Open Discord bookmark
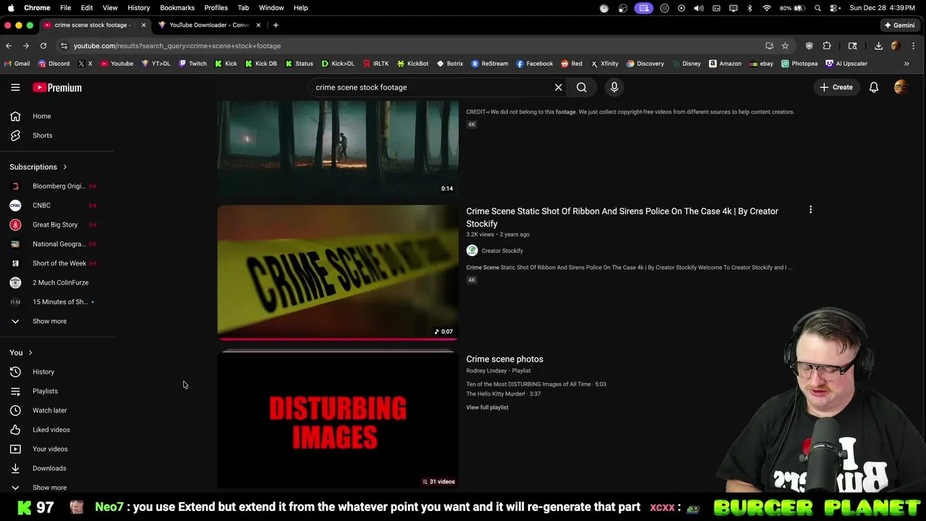Screen dimensions: 926x521 point(54,64)
